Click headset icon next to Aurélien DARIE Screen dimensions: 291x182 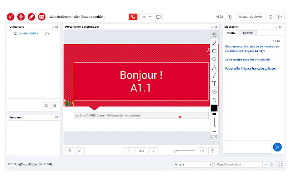pos(47,34)
